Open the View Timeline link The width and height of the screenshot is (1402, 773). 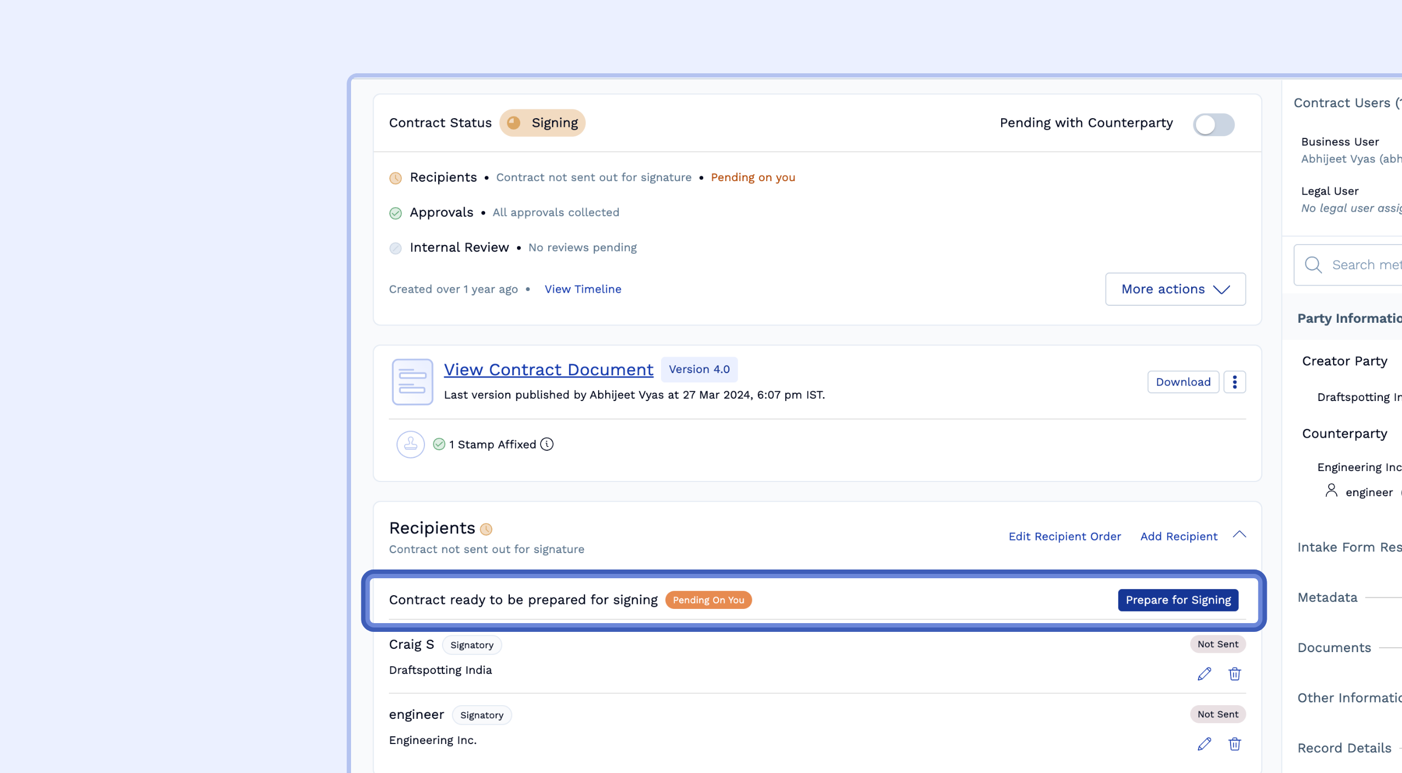(x=583, y=289)
